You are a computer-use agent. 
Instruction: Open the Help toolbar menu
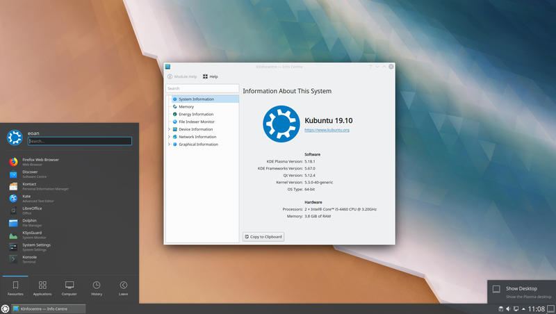(x=211, y=76)
